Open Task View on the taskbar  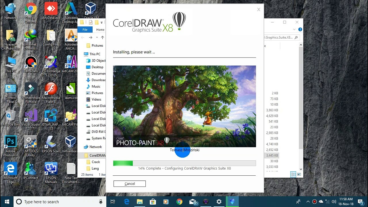(x=113, y=202)
